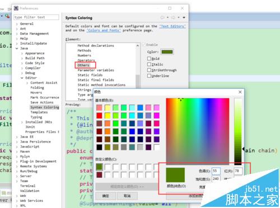The width and height of the screenshot is (280, 208).
Task: Click the back navigation arrow in Syntax Coloring header
Action: tap(162, 17)
